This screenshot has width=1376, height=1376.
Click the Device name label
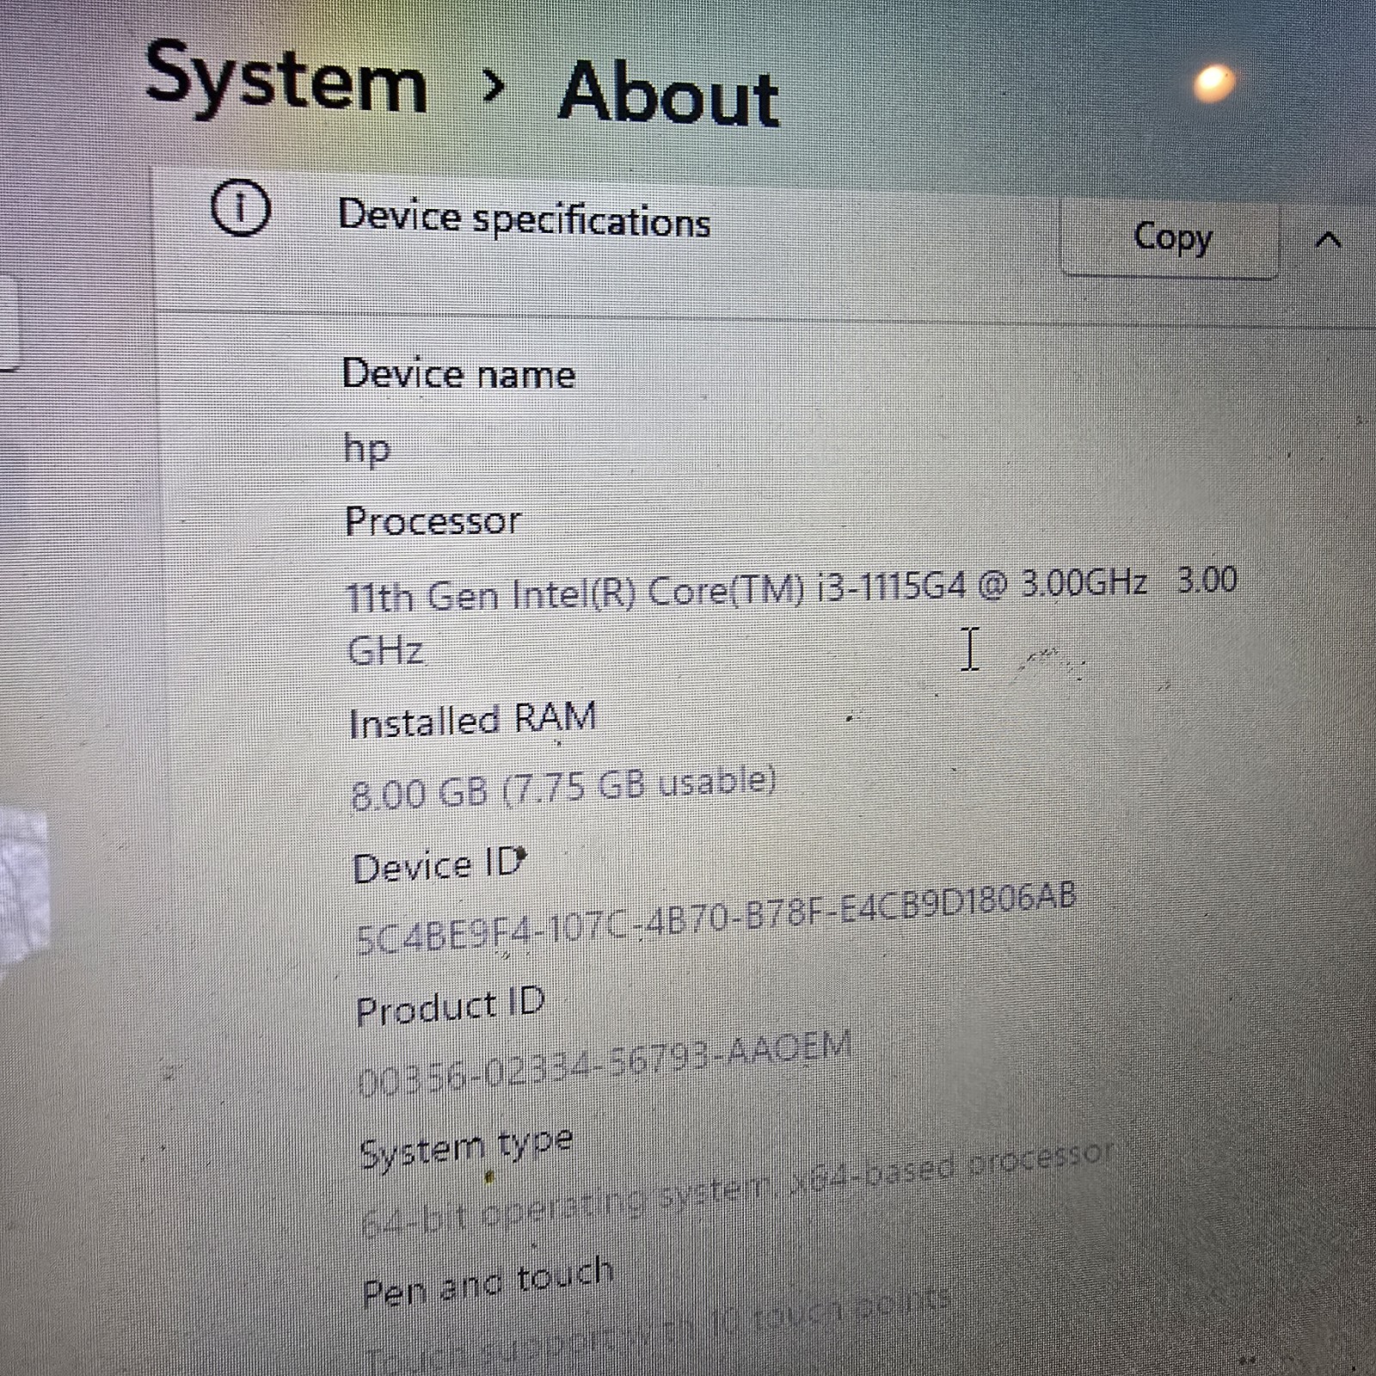click(x=458, y=374)
